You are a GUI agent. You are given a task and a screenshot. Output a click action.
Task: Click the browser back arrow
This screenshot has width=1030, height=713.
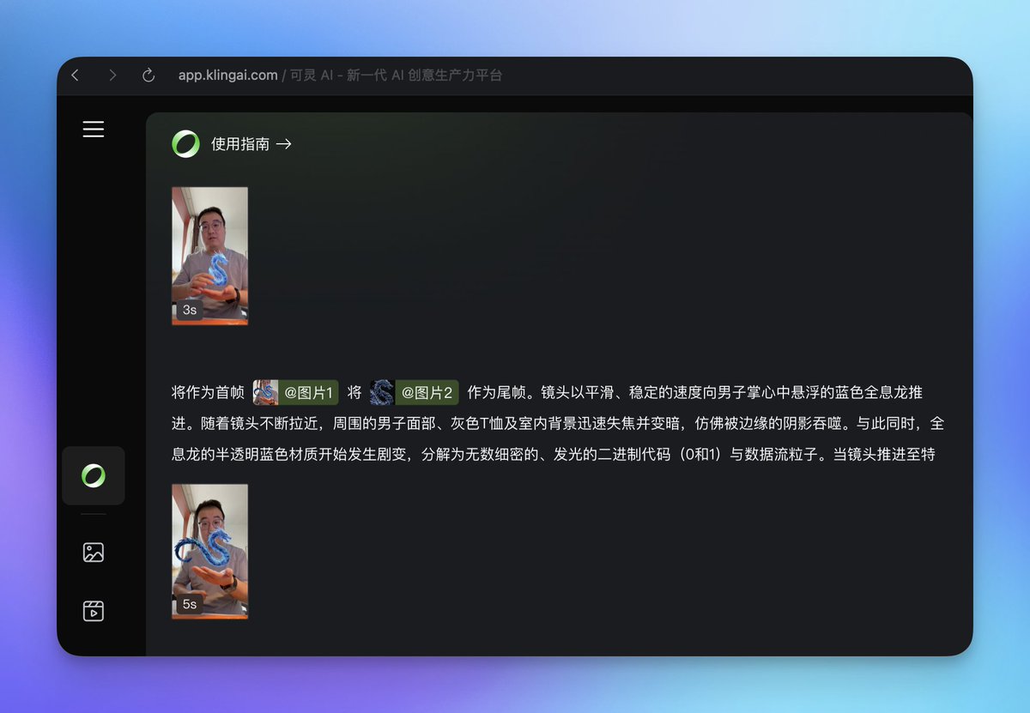(75, 75)
